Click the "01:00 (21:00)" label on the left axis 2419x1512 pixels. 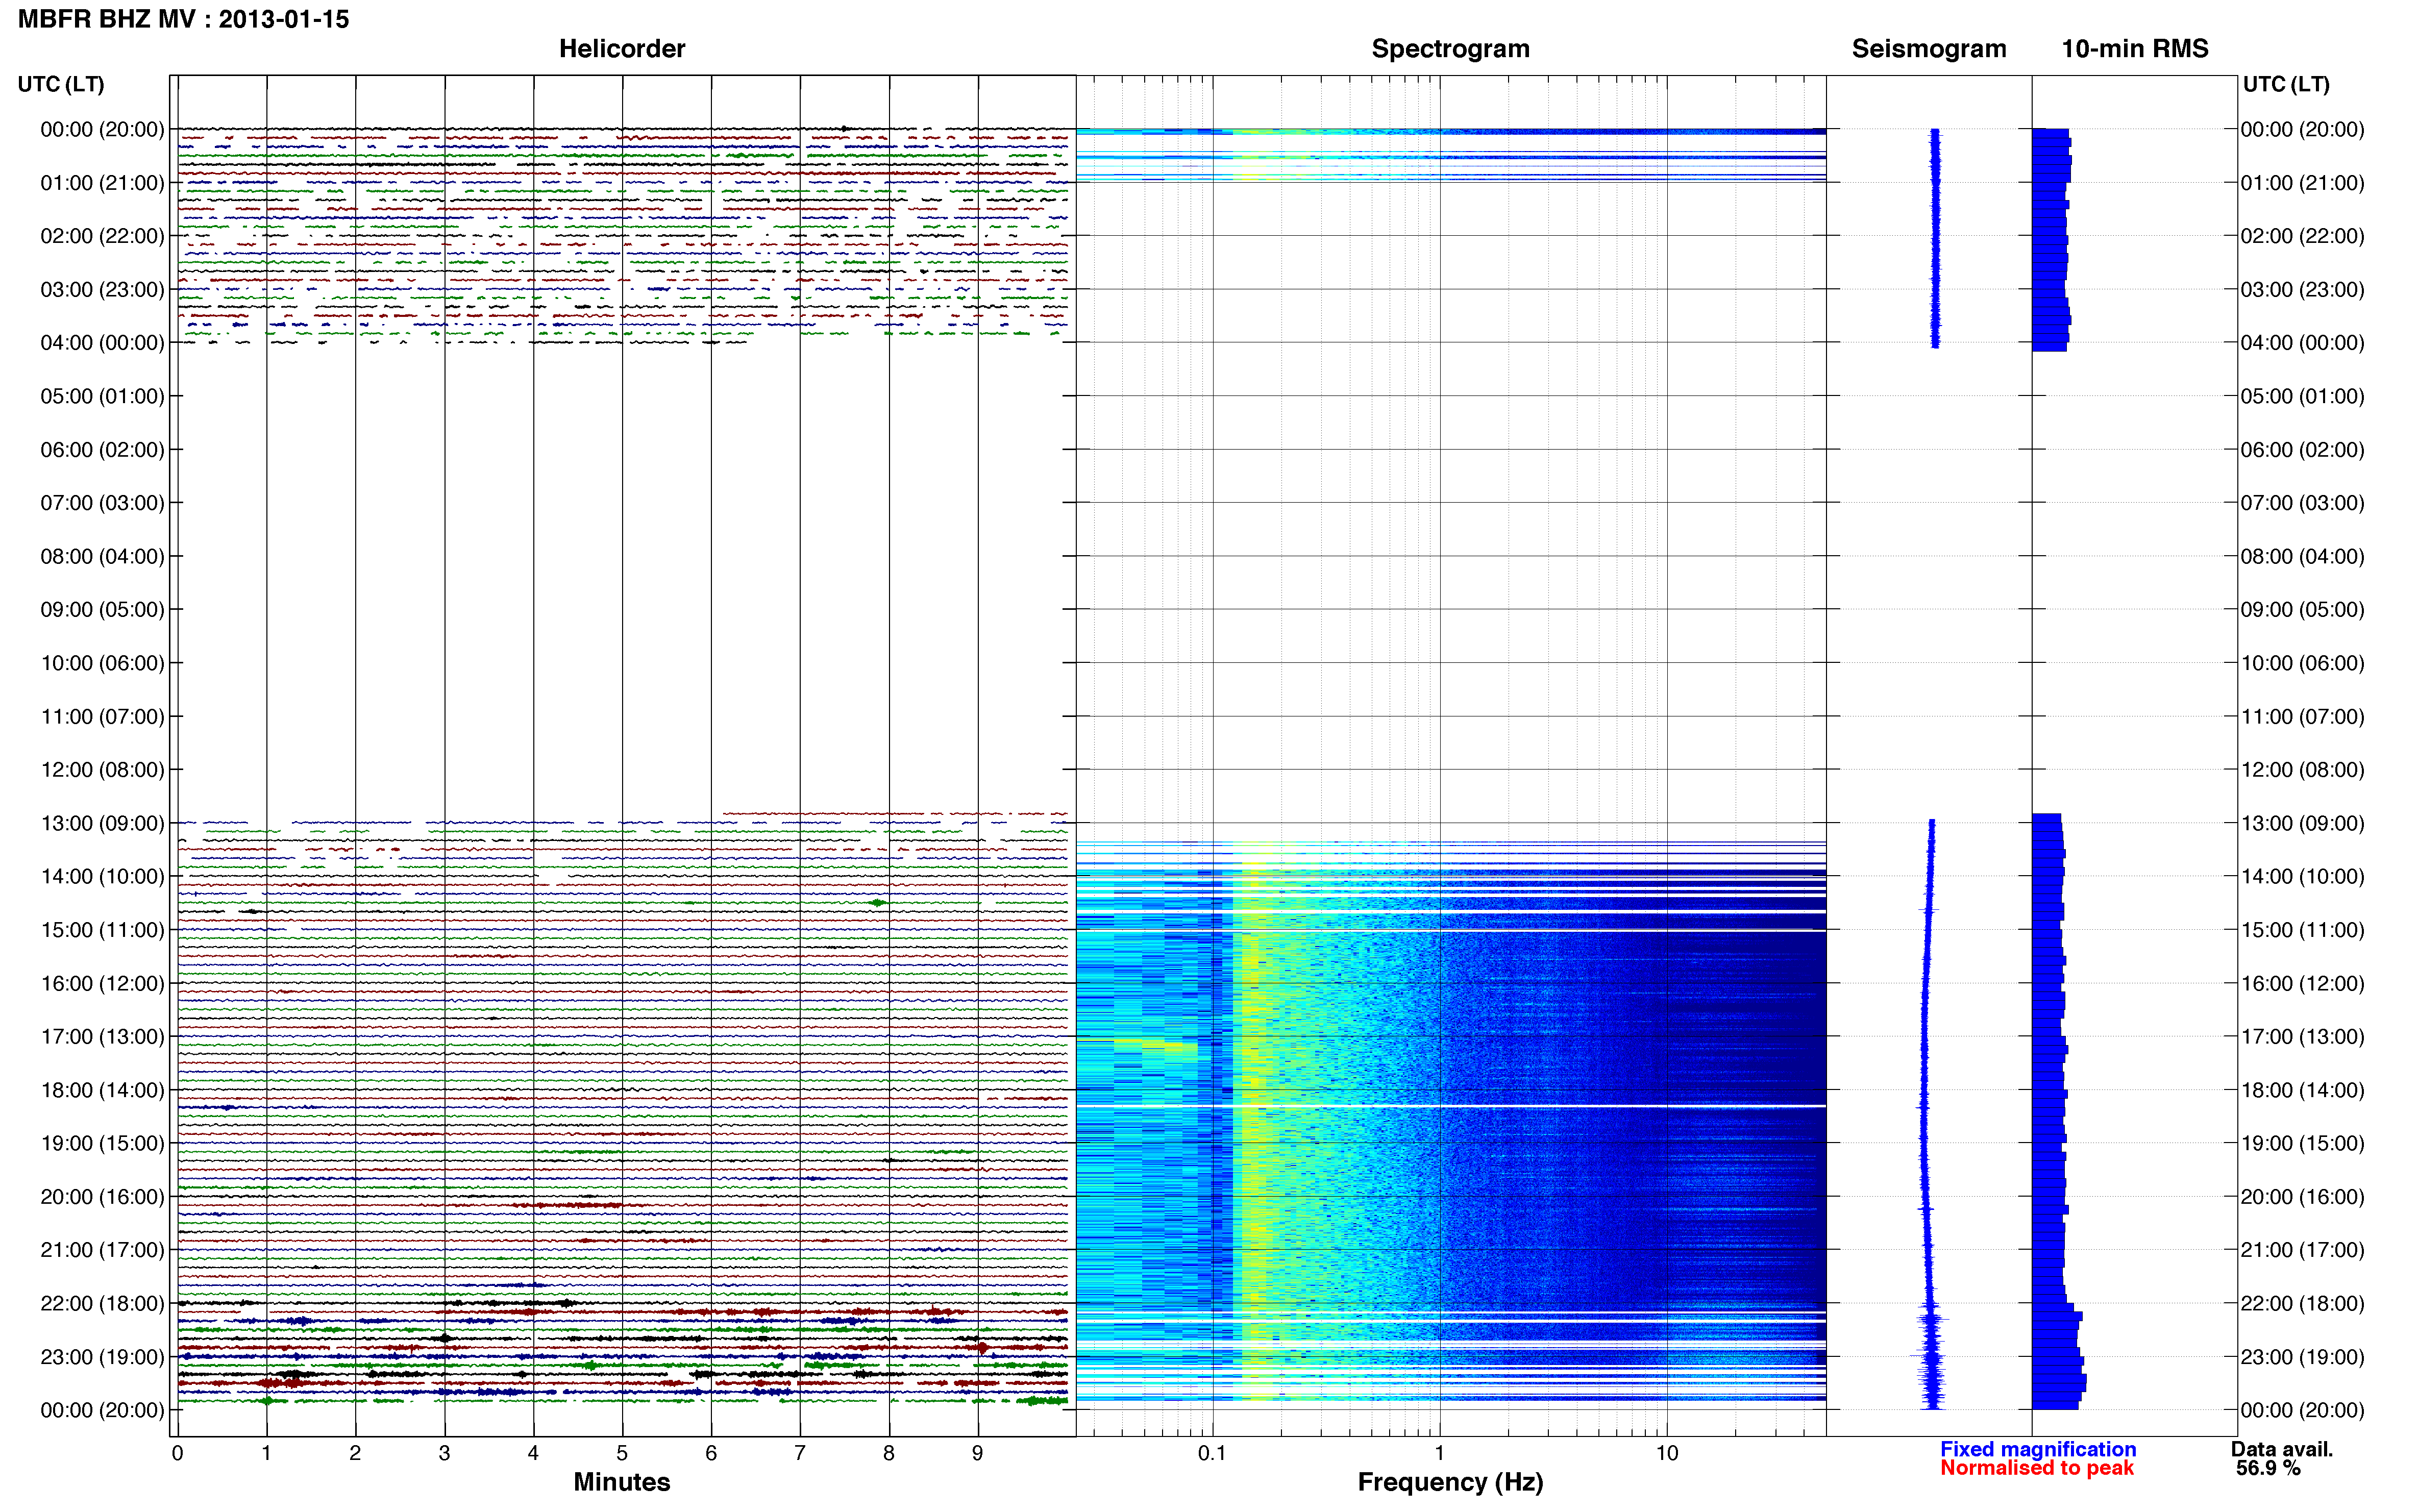(x=102, y=183)
